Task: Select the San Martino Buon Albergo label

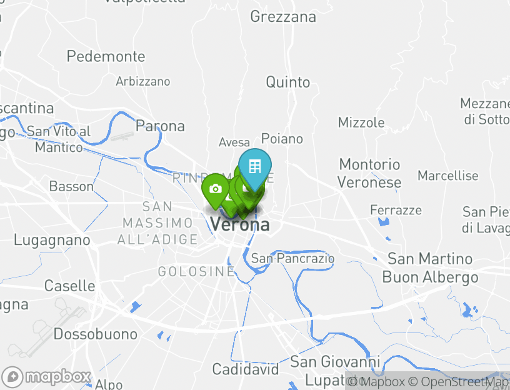Action: click(430, 268)
